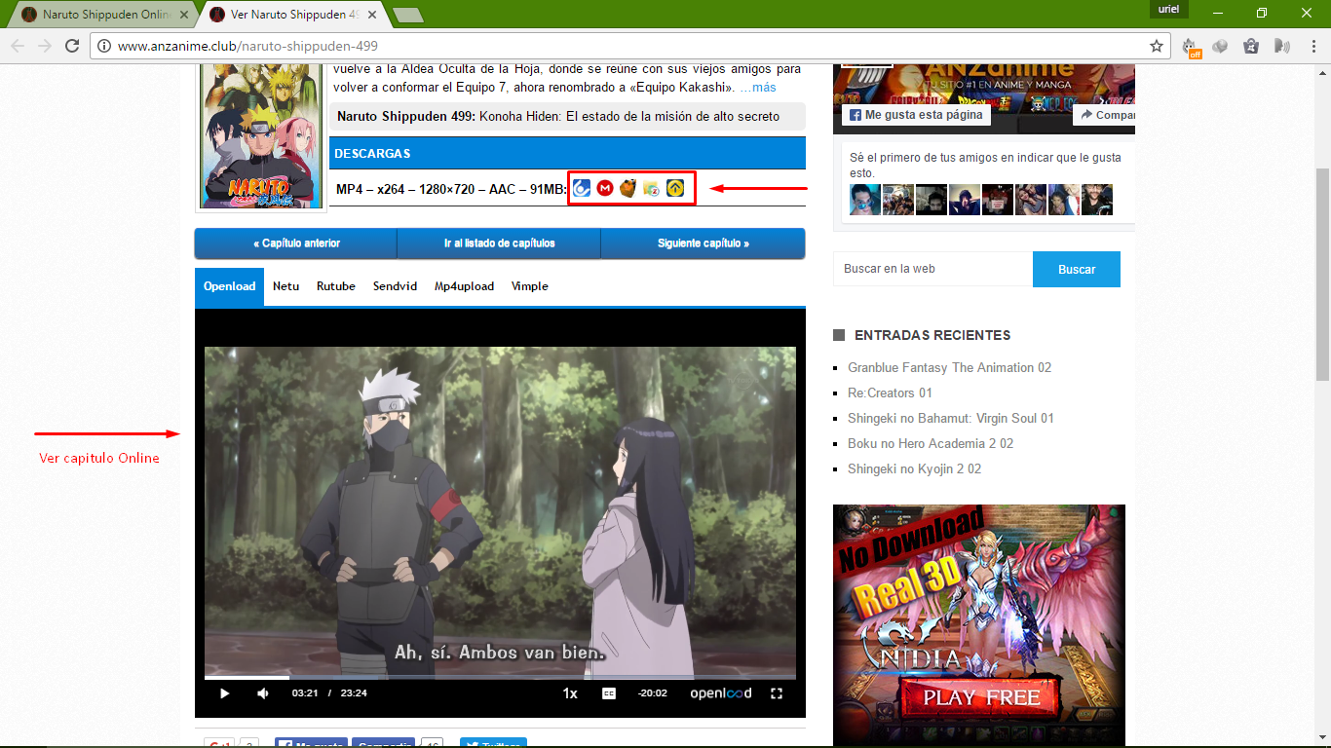The height and width of the screenshot is (748, 1331).
Task: Open the openload logo link in player
Action: (x=721, y=693)
